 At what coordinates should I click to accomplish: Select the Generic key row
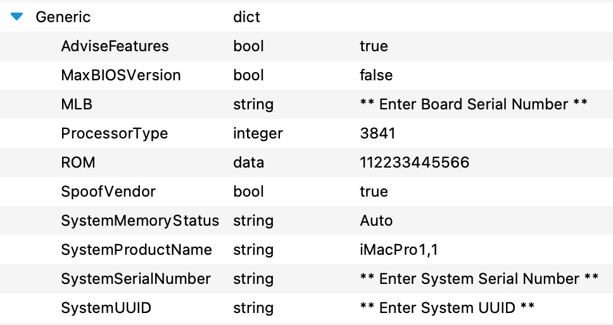[306, 17]
